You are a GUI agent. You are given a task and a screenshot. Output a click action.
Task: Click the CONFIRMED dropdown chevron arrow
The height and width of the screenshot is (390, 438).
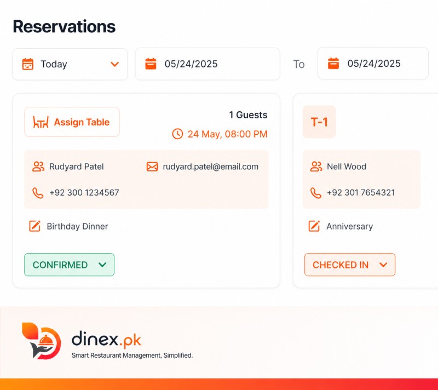[102, 265]
